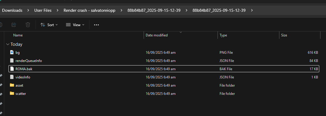
Task: Go to the Downloads breadcrumb
Action: click(12, 10)
